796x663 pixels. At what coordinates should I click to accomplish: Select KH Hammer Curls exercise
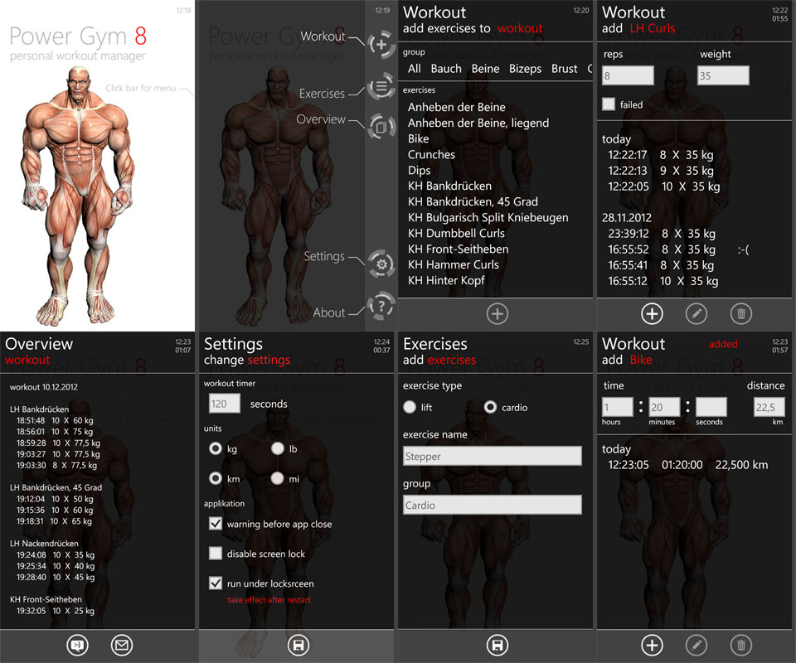click(x=454, y=264)
